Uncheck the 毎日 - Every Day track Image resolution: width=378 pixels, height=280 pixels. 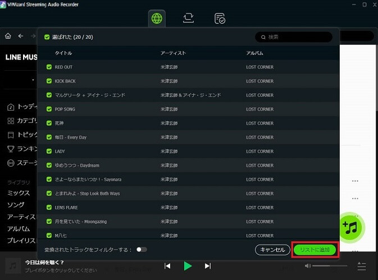[49, 137]
